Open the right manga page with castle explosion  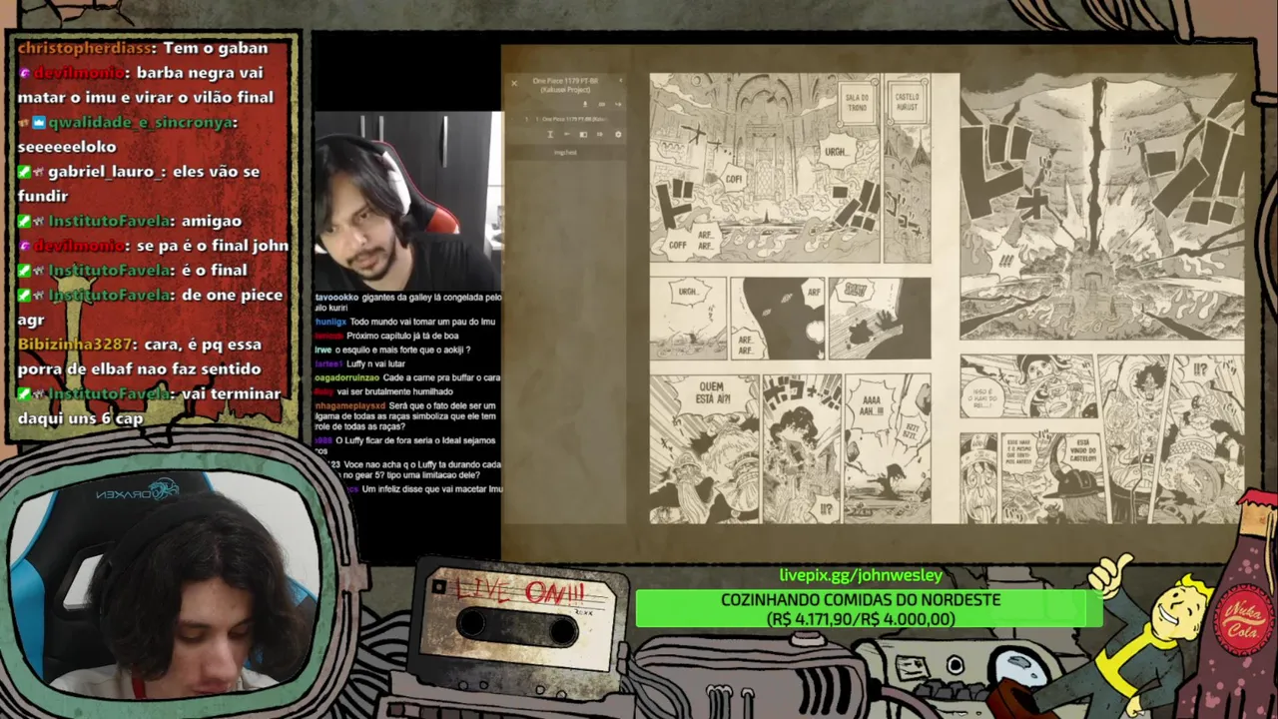1101,298
